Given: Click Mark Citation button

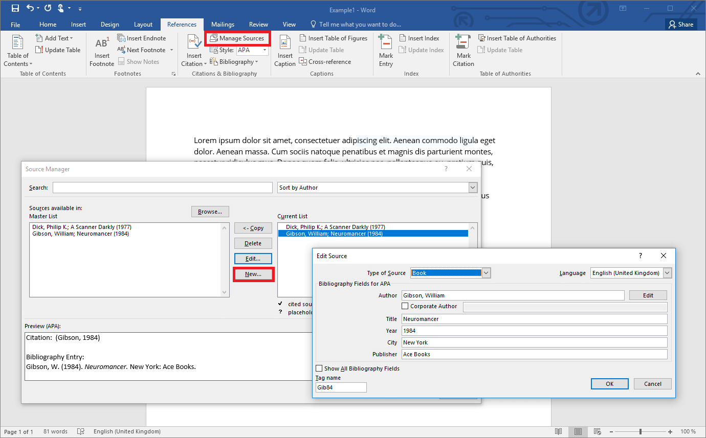Looking at the screenshot, I should click(x=464, y=51).
